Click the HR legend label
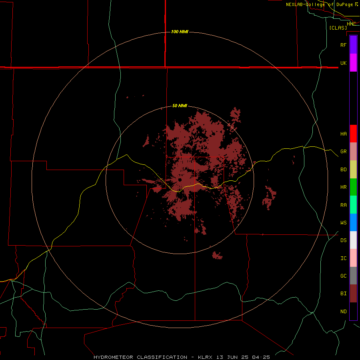Viewport: 360px width, 360px height. (343, 187)
